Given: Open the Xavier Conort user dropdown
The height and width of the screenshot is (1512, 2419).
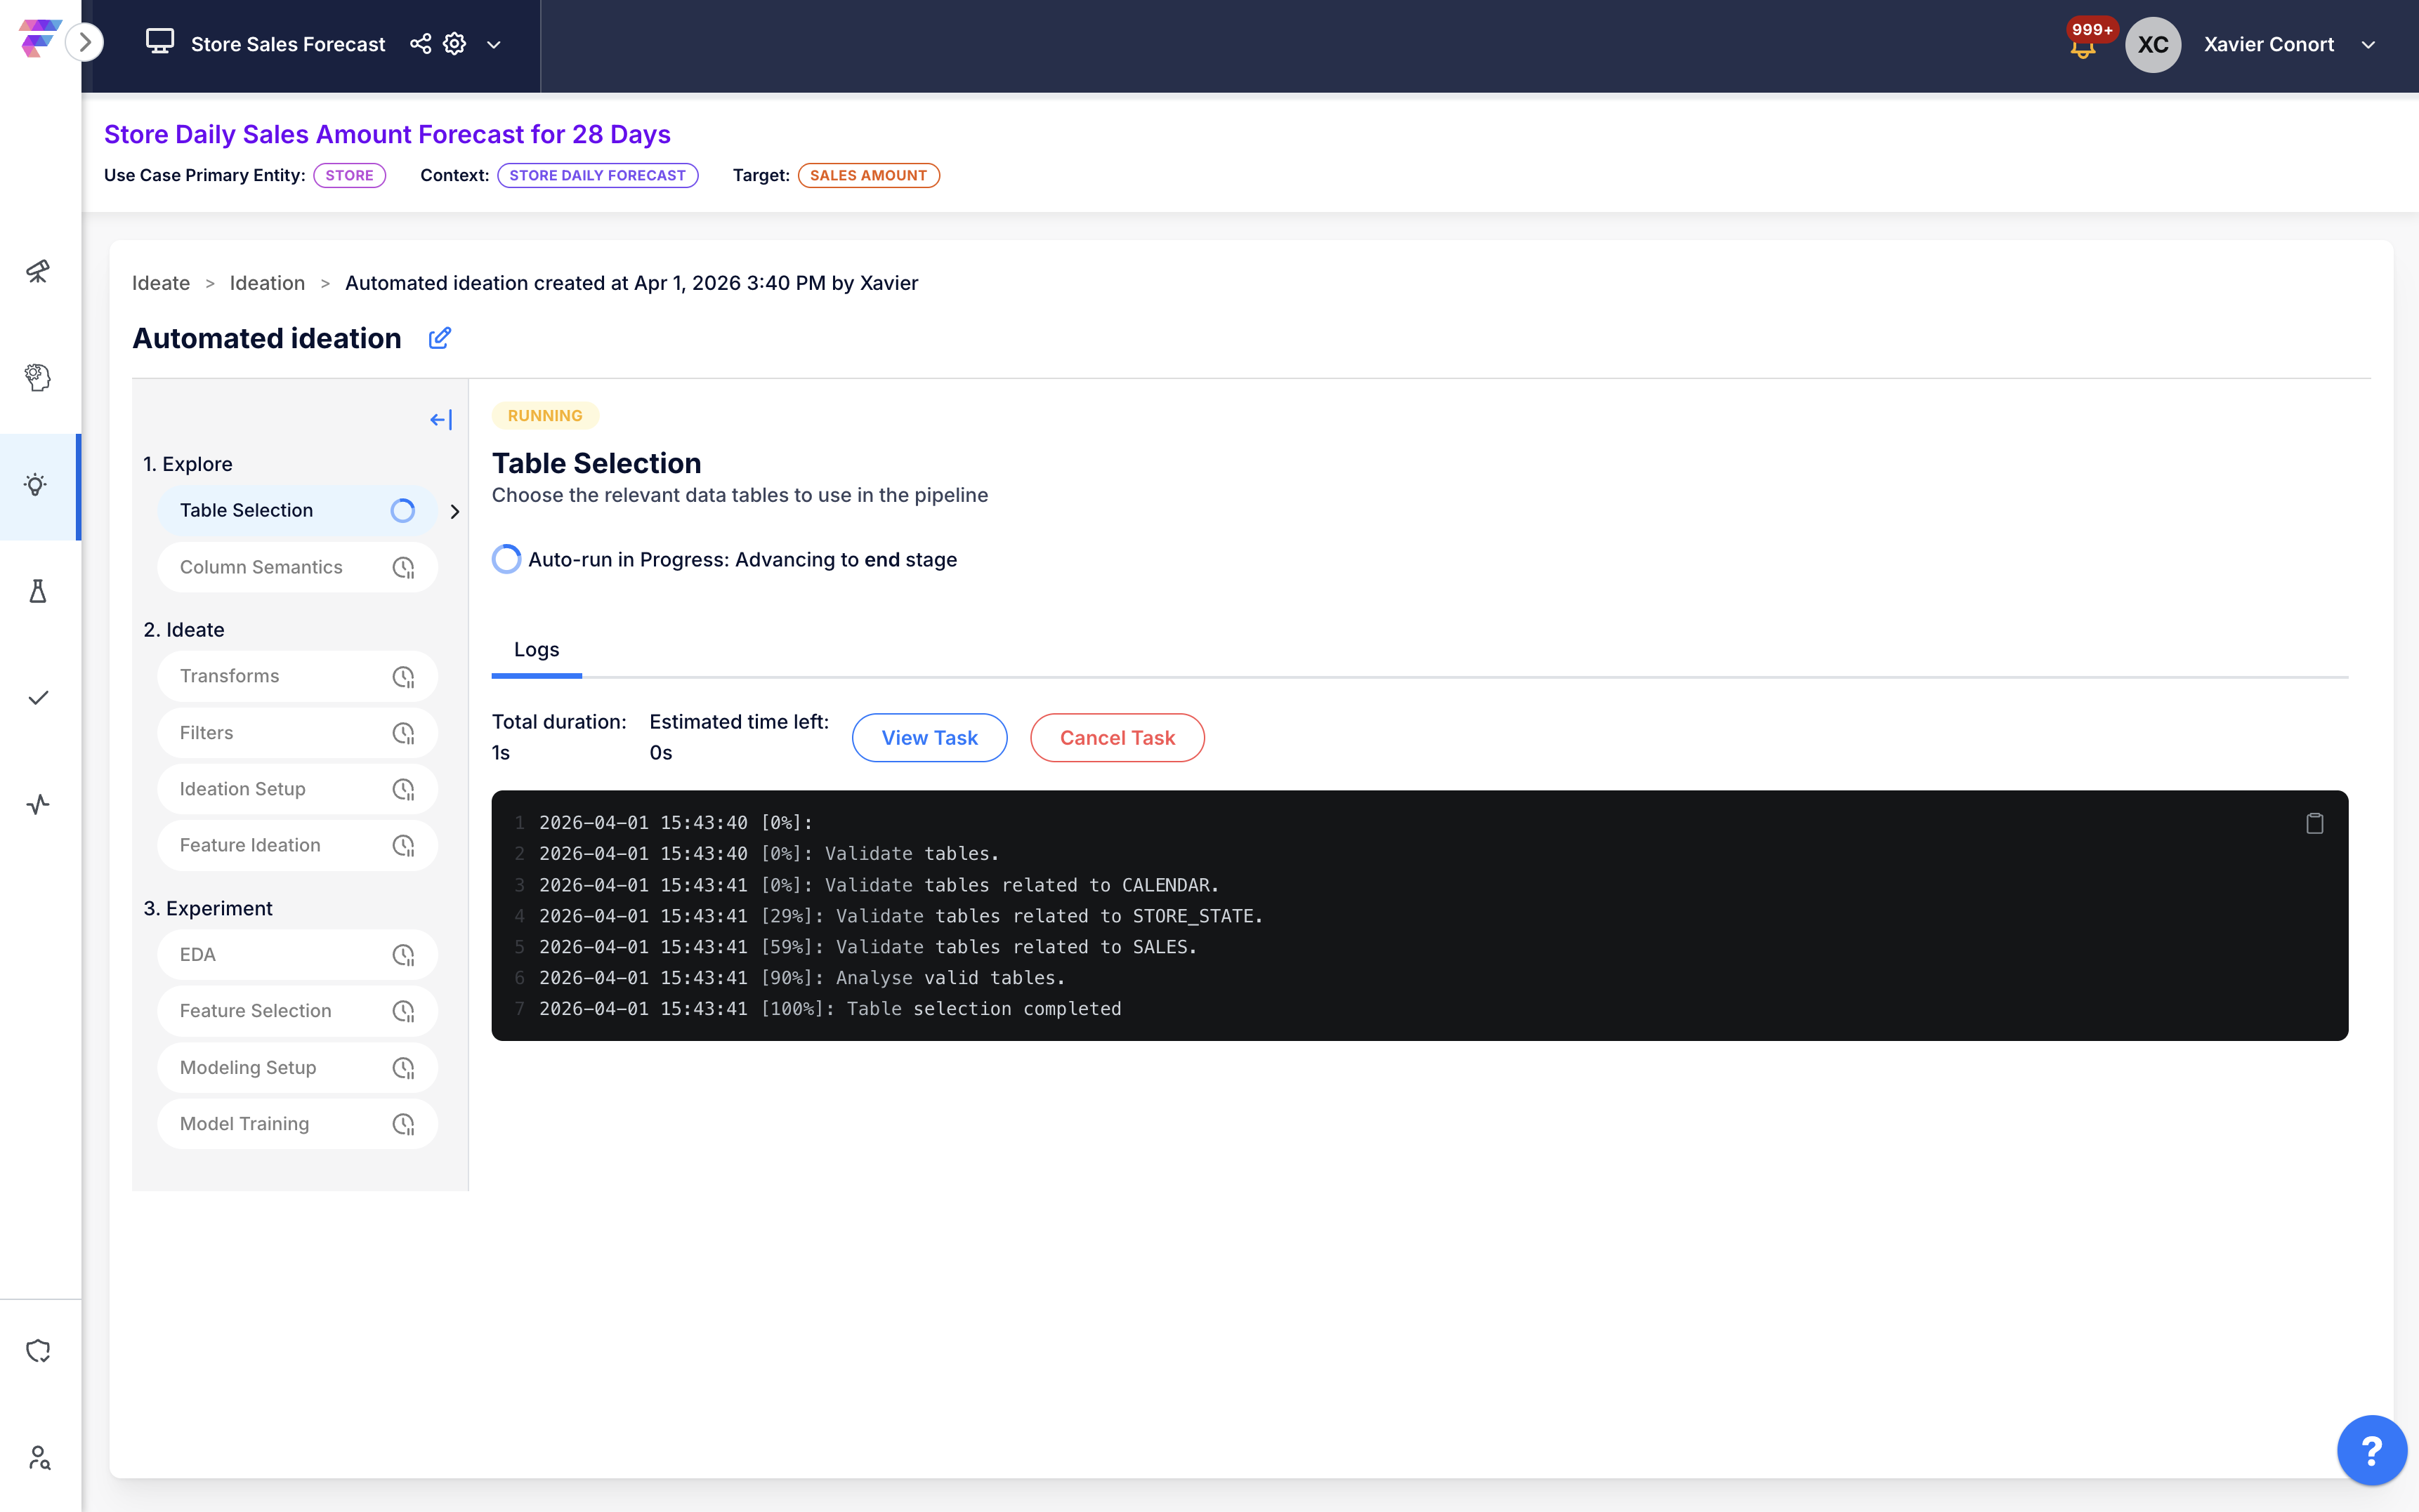Looking at the screenshot, I should pos(2367,45).
